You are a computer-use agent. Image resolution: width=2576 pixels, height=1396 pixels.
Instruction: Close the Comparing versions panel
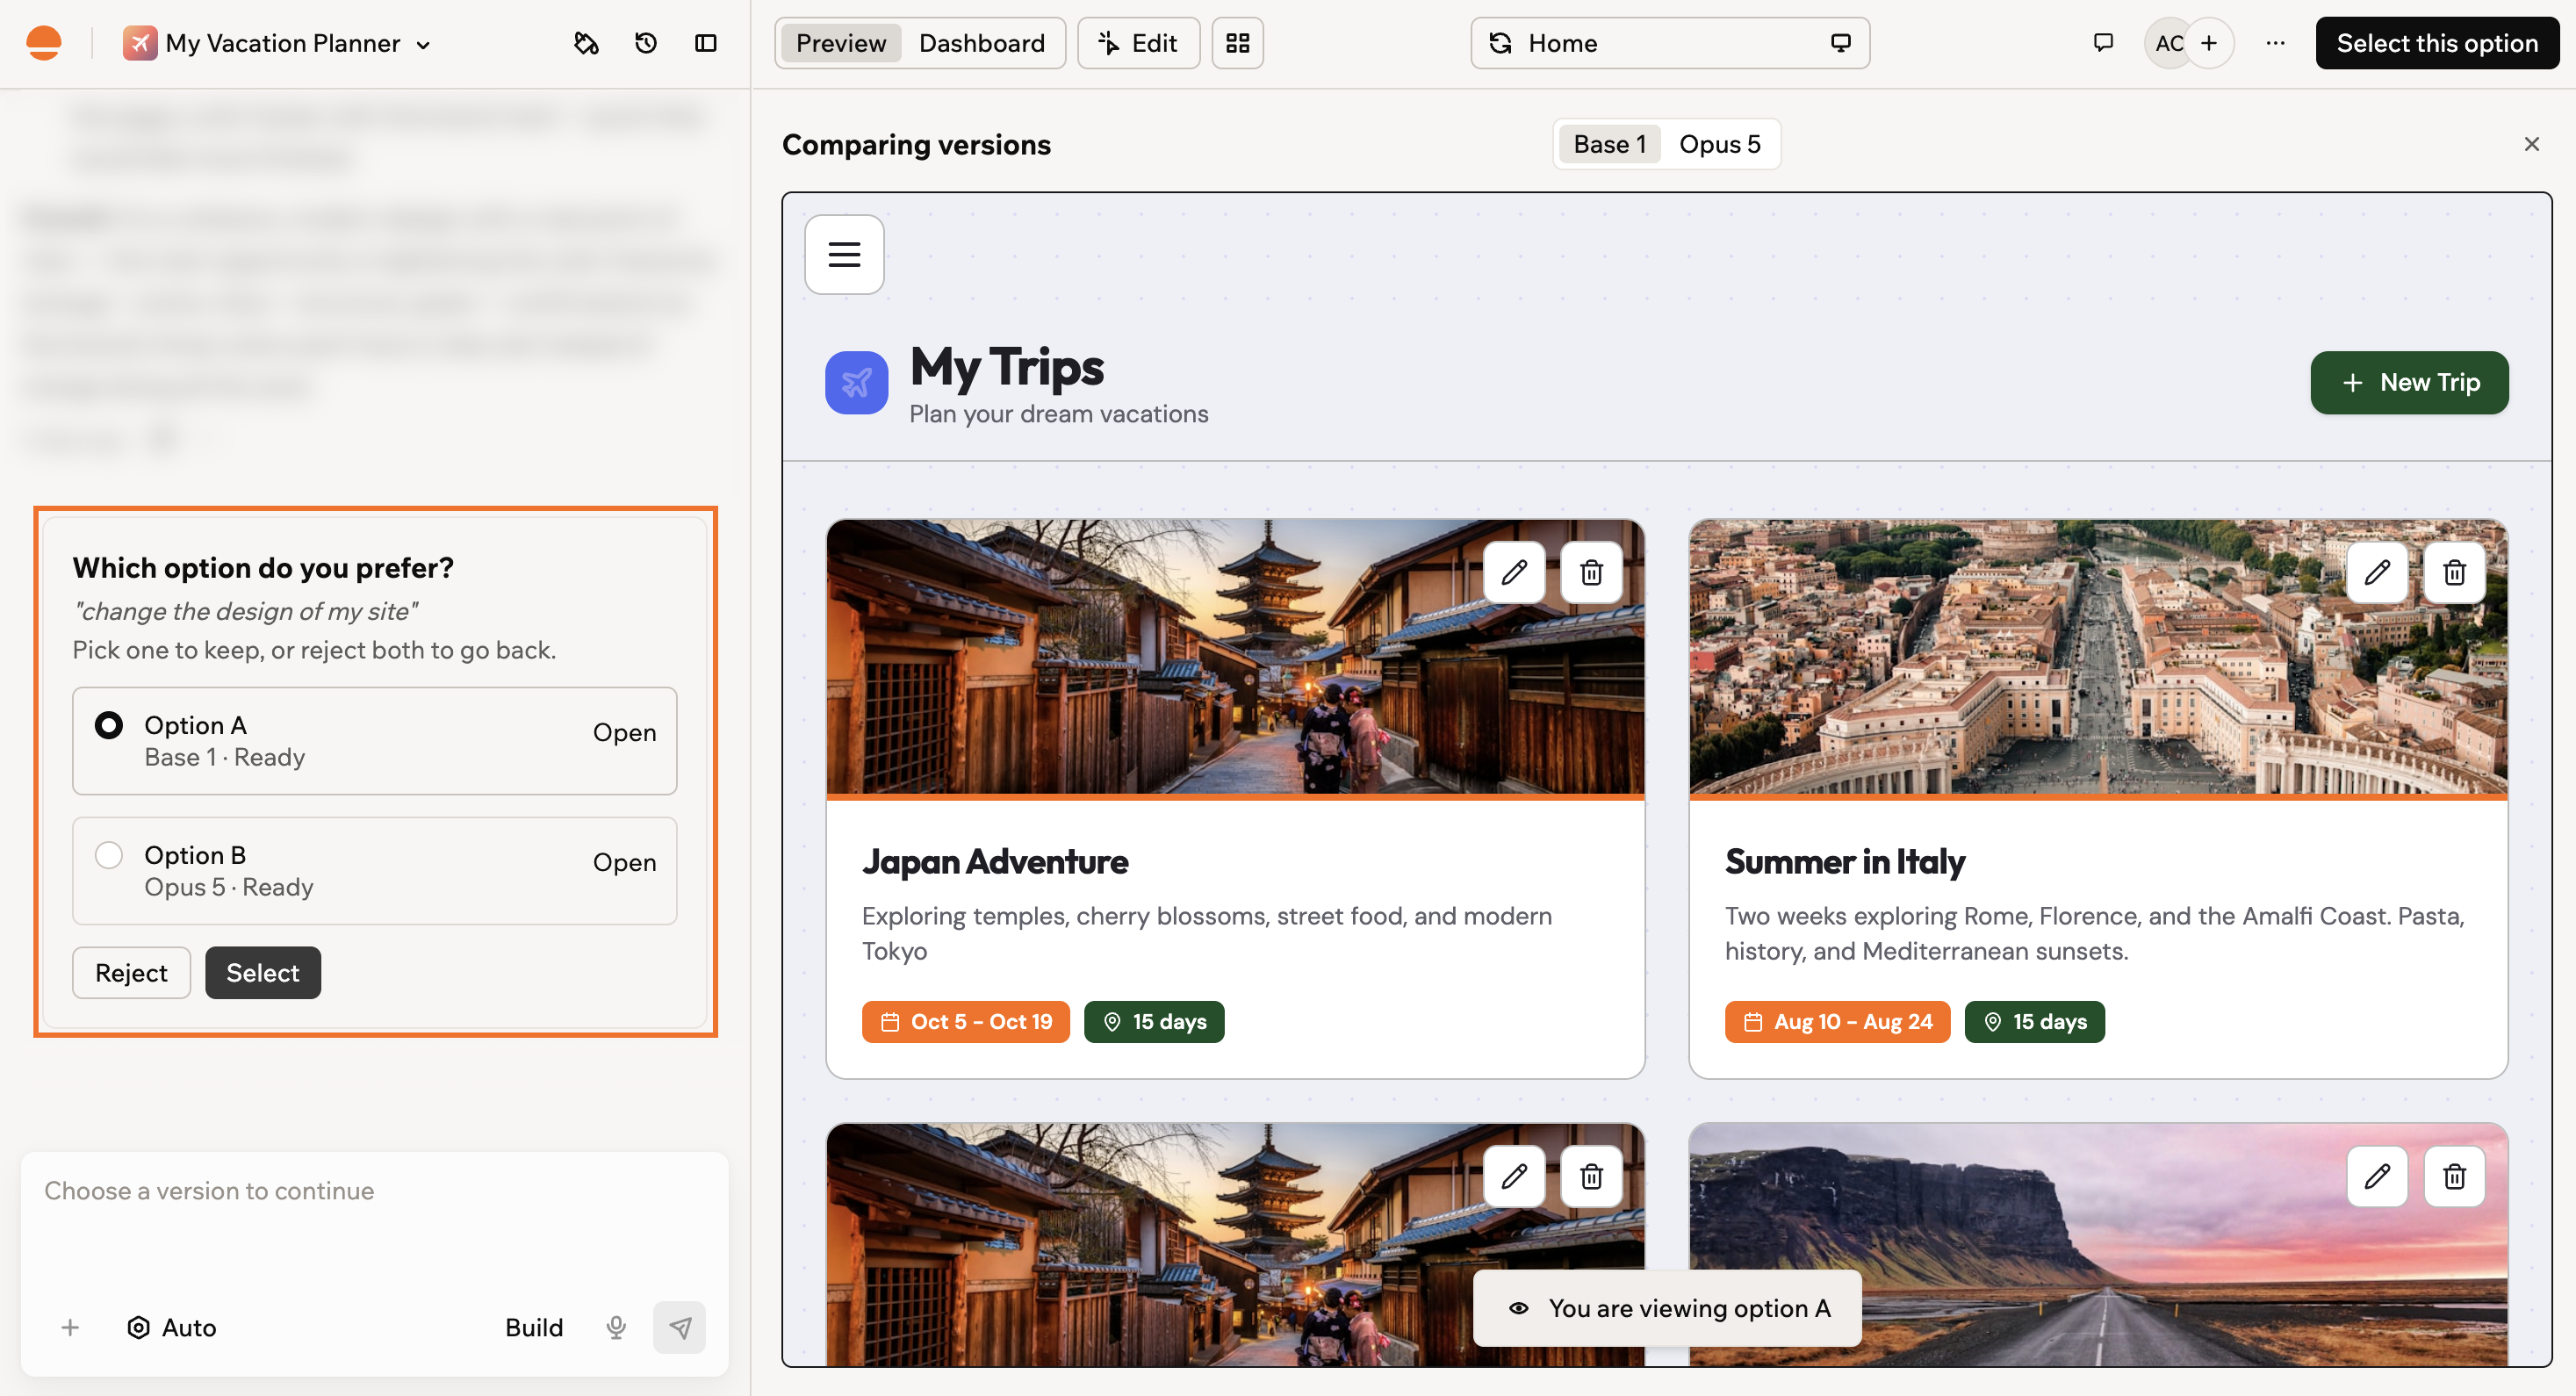point(2531,144)
